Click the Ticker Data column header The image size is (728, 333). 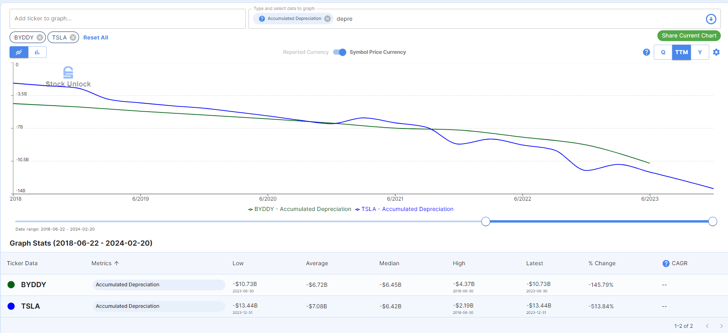(22, 263)
